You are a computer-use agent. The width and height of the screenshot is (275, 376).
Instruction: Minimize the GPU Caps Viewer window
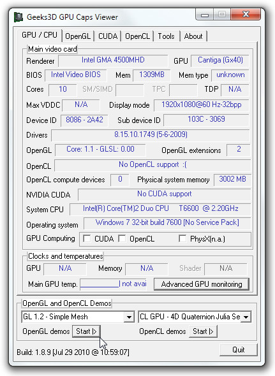coord(205,15)
